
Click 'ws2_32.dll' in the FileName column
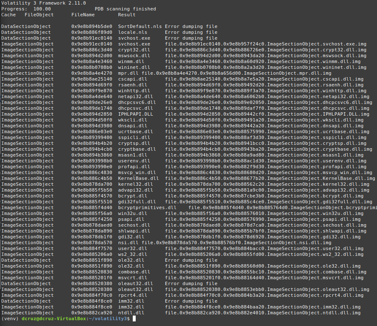(132, 254)
